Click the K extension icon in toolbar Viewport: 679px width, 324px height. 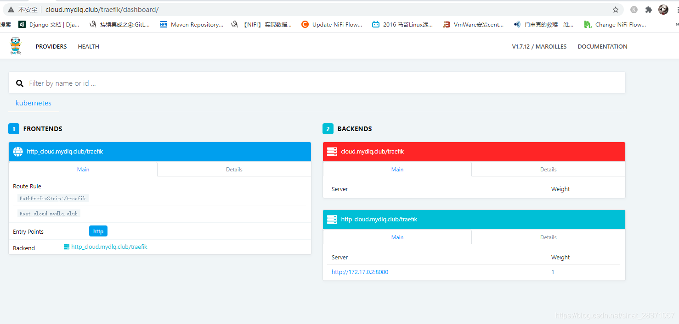(x=634, y=10)
